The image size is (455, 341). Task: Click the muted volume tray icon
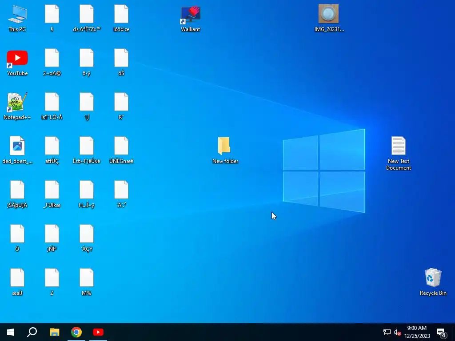coord(397,332)
